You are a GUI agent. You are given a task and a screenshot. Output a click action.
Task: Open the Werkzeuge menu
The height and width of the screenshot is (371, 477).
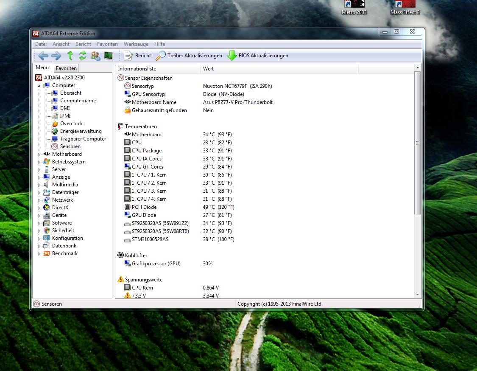point(136,44)
